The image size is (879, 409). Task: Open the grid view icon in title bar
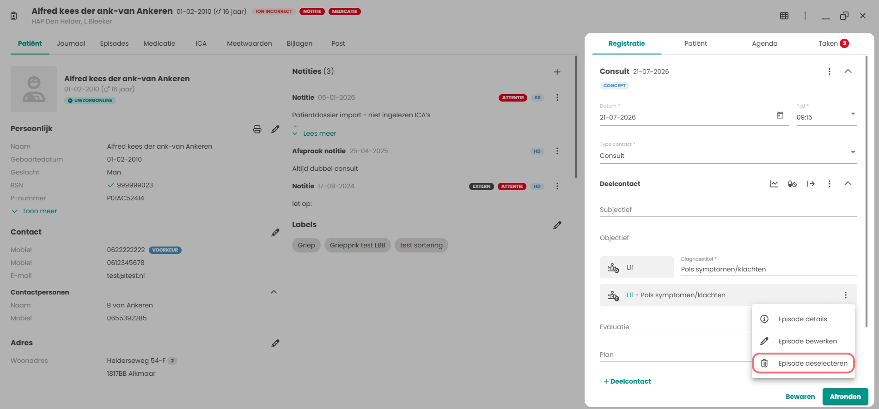click(x=784, y=16)
